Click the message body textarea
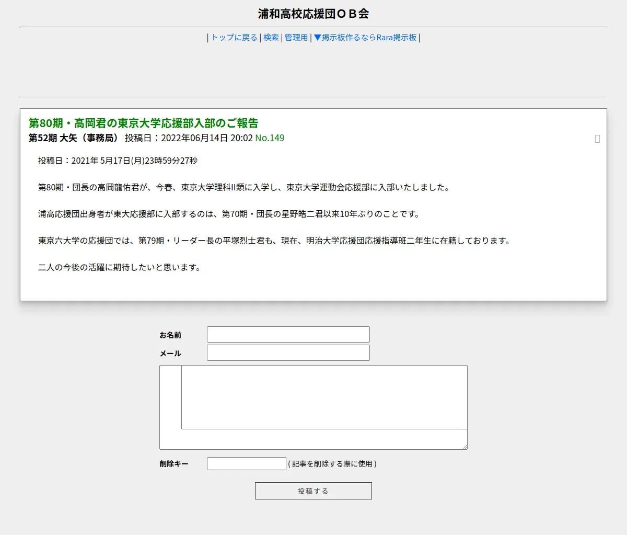 click(x=313, y=407)
